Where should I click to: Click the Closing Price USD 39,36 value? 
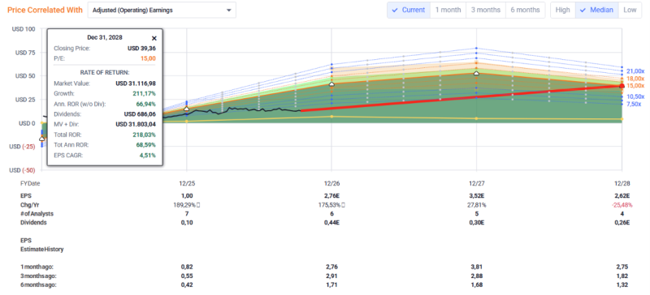141,49
